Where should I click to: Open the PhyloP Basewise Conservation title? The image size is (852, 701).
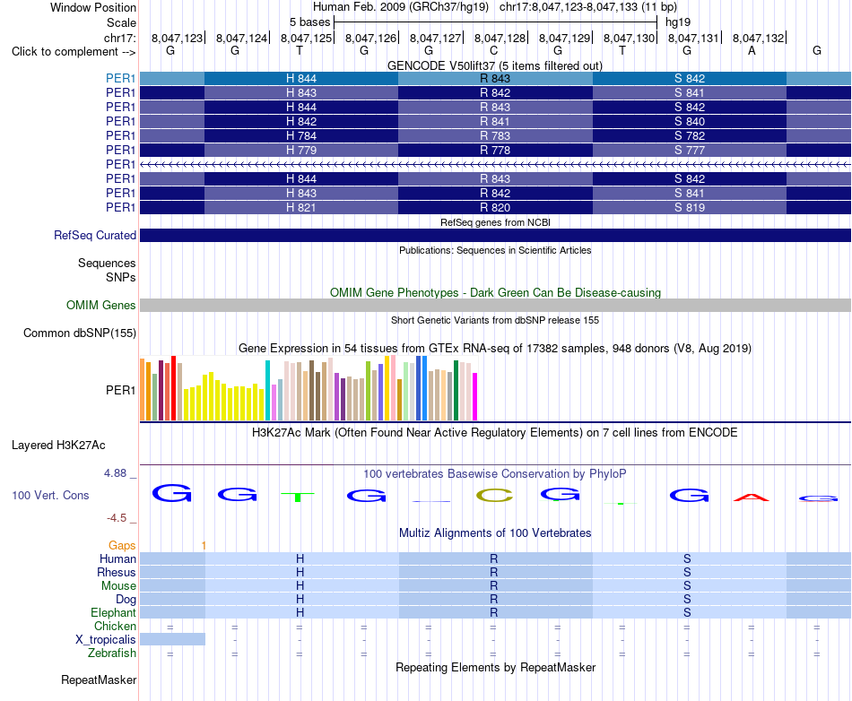[x=494, y=473]
